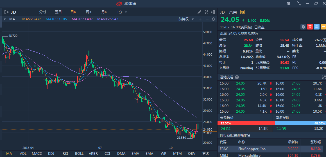Click the 48.720 high price marker
The width and height of the screenshot is (326, 157).
click(x=13, y=36)
